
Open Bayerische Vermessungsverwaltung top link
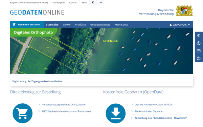pos(29,3)
